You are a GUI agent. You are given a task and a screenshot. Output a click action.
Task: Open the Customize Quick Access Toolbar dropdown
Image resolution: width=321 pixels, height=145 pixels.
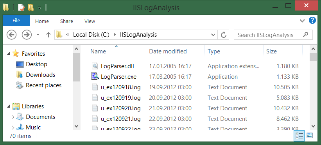pos(40,8)
